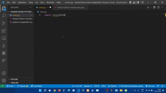
Task: Open the Selection menu
Action: click(22, 2)
